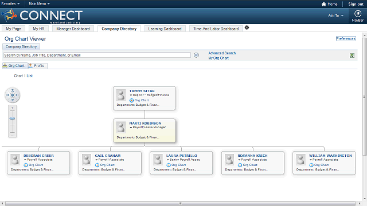
Task: Click Advanced Search link
Action: 222,53
